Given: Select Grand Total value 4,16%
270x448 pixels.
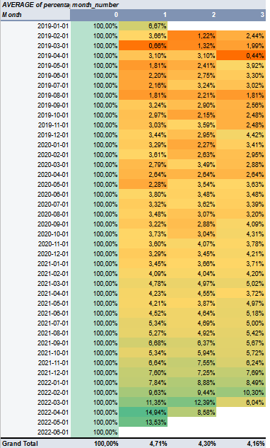Looking at the screenshot, I should point(241,444).
